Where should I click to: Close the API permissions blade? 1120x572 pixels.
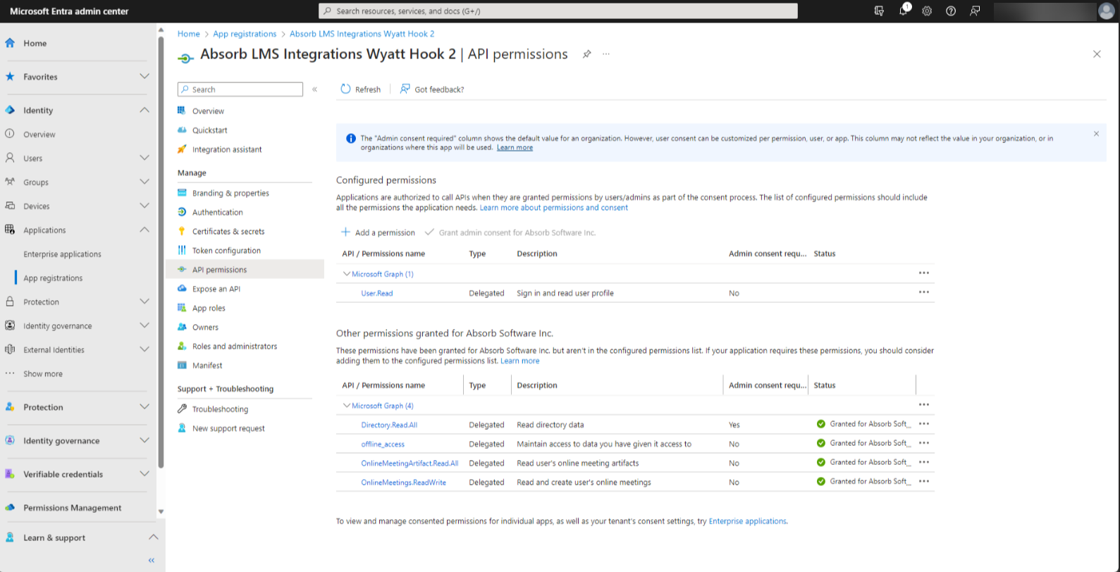pos(1097,54)
